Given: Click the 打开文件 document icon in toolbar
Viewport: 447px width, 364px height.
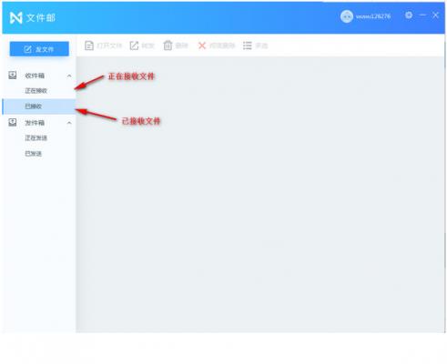Looking at the screenshot, I should tap(89, 45).
